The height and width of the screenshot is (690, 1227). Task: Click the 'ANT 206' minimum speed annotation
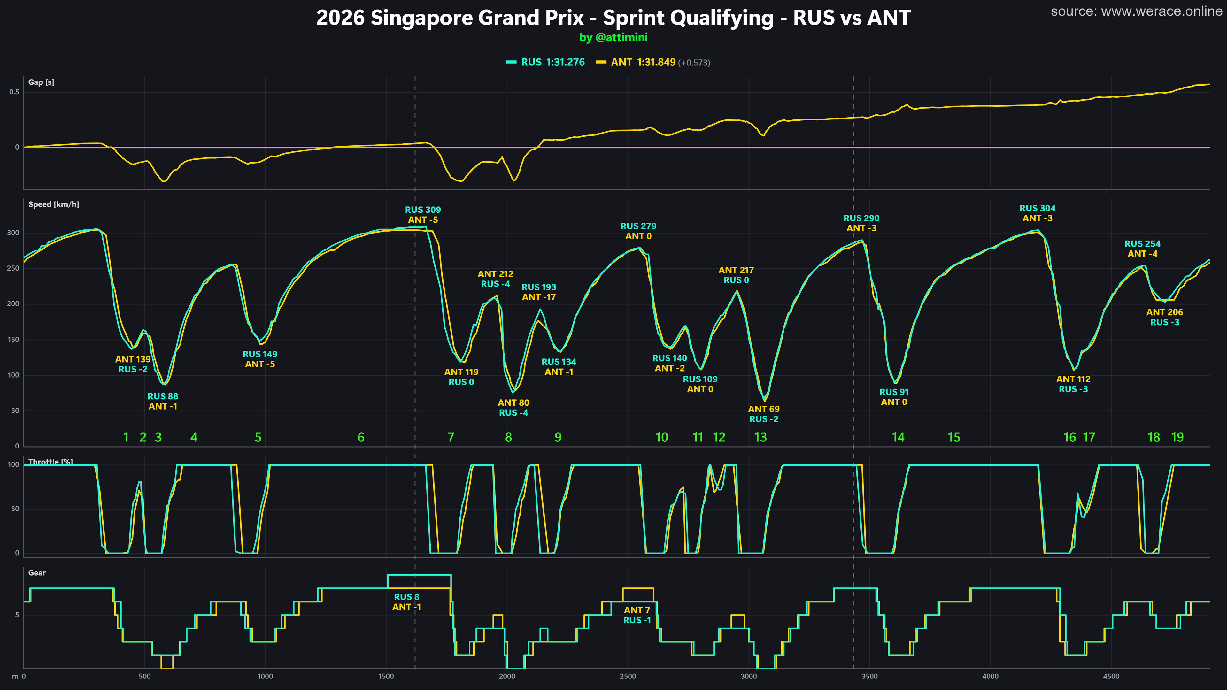pyautogui.click(x=1165, y=312)
